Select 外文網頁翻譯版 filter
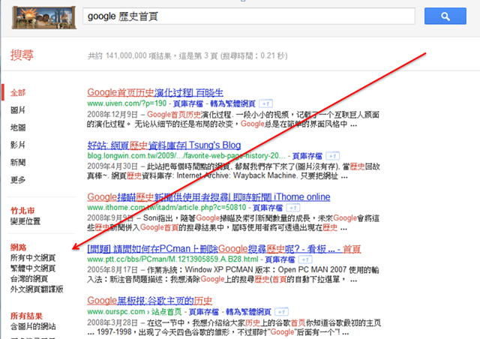The width and height of the screenshot is (480, 339). pyautogui.click(x=37, y=289)
